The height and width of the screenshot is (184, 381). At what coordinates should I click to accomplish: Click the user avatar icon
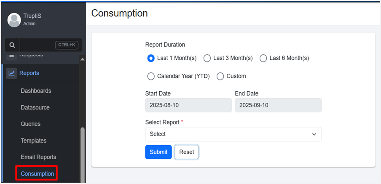click(14, 19)
